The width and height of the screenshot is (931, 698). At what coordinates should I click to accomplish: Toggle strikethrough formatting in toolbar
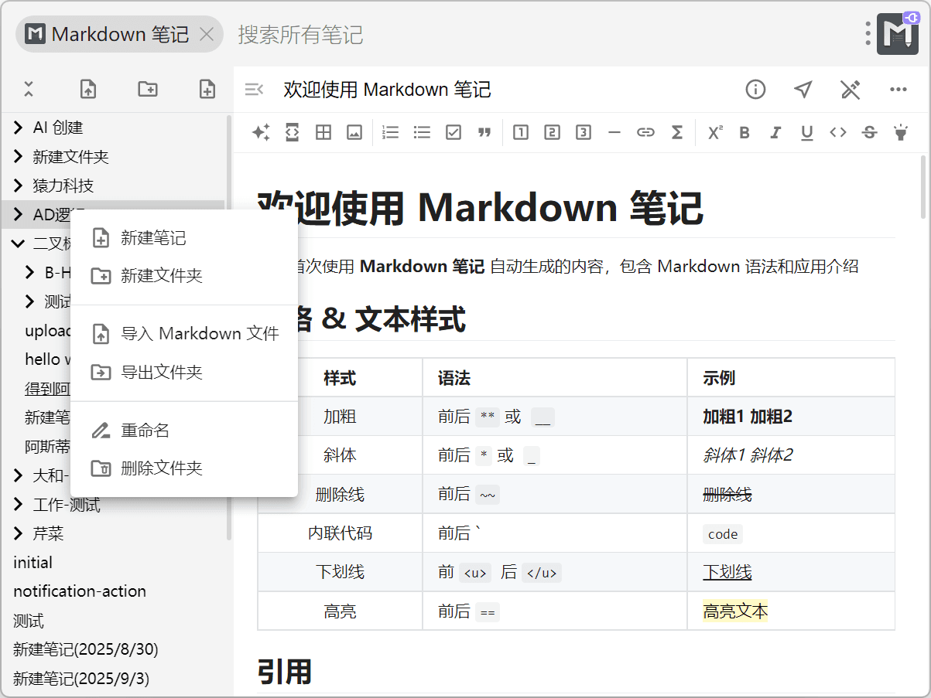pos(869,132)
